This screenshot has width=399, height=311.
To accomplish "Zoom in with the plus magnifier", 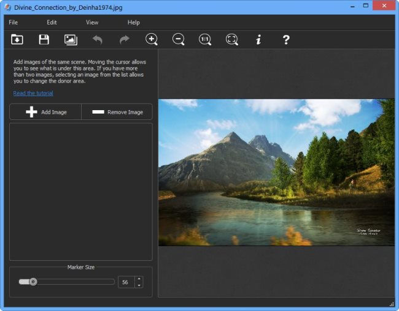I will point(152,40).
